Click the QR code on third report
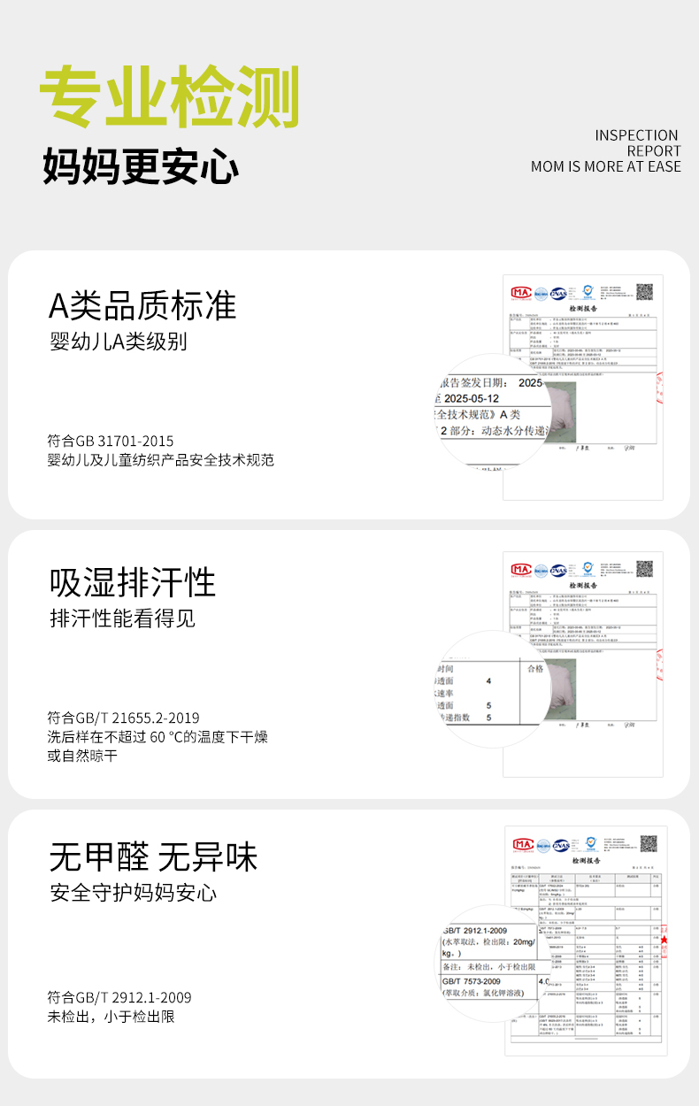699x1106 pixels. point(649,843)
